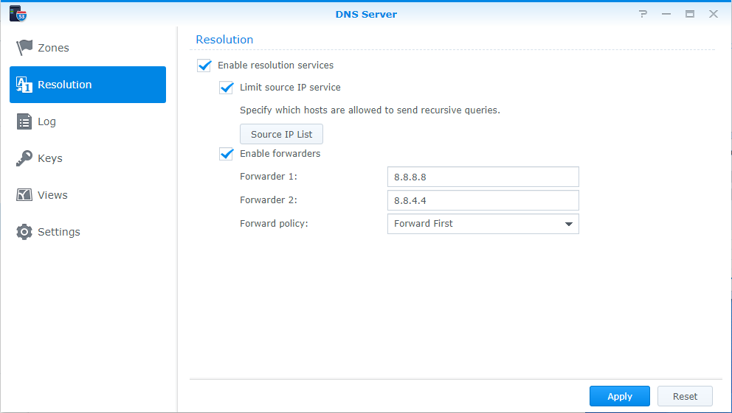
Task: Select the Resolution sidebar icon
Action: coord(24,84)
